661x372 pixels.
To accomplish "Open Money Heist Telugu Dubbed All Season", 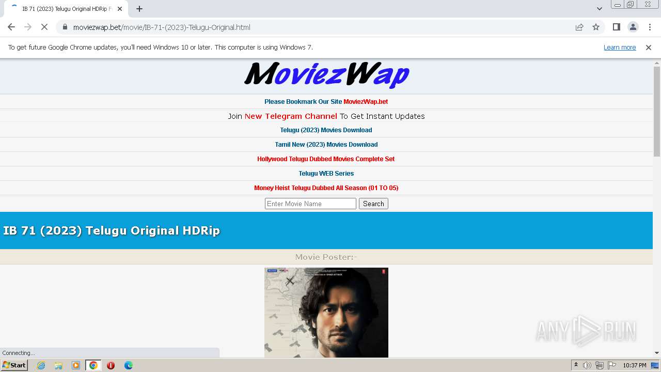I will [x=326, y=188].
